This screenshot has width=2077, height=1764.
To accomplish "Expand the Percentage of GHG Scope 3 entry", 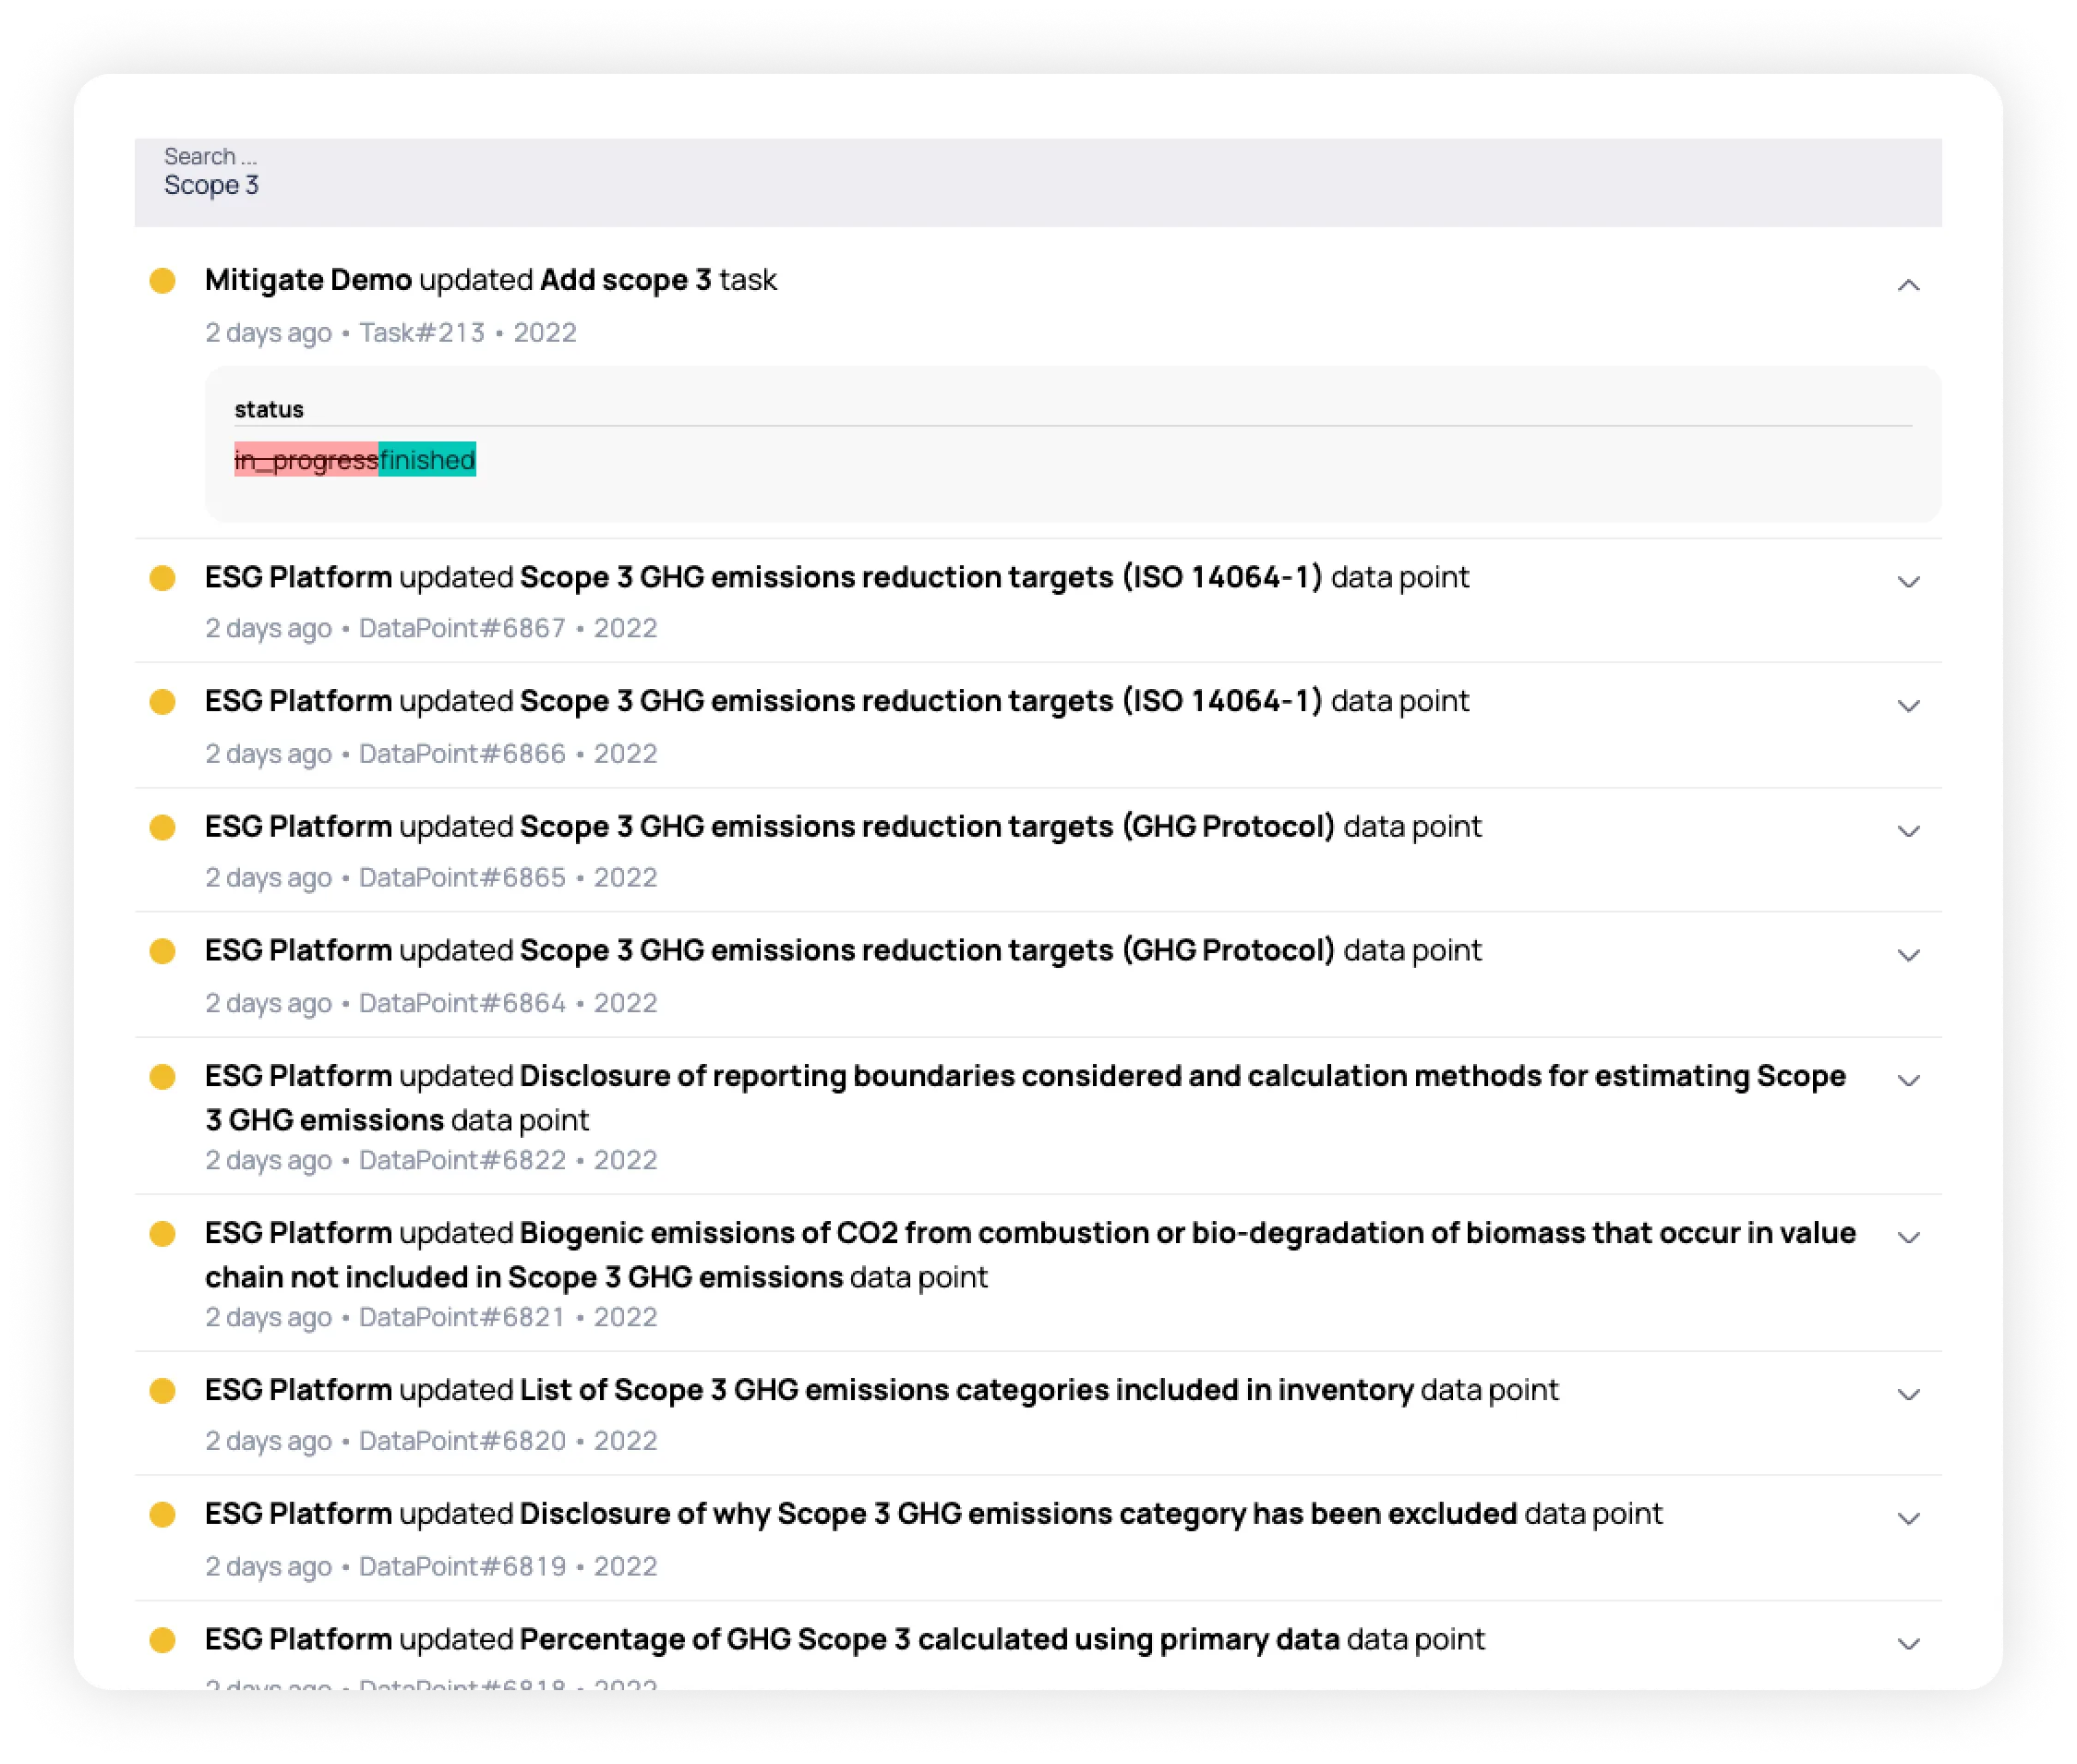I will [1908, 1643].
